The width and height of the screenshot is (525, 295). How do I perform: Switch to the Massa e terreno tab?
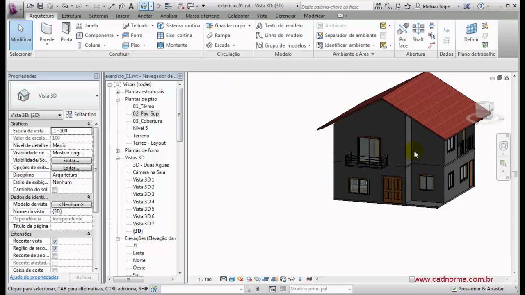[202, 16]
